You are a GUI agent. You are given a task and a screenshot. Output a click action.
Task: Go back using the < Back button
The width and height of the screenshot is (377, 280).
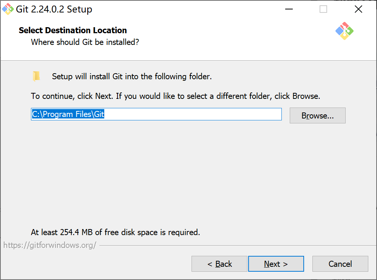click(x=219, y=264)
